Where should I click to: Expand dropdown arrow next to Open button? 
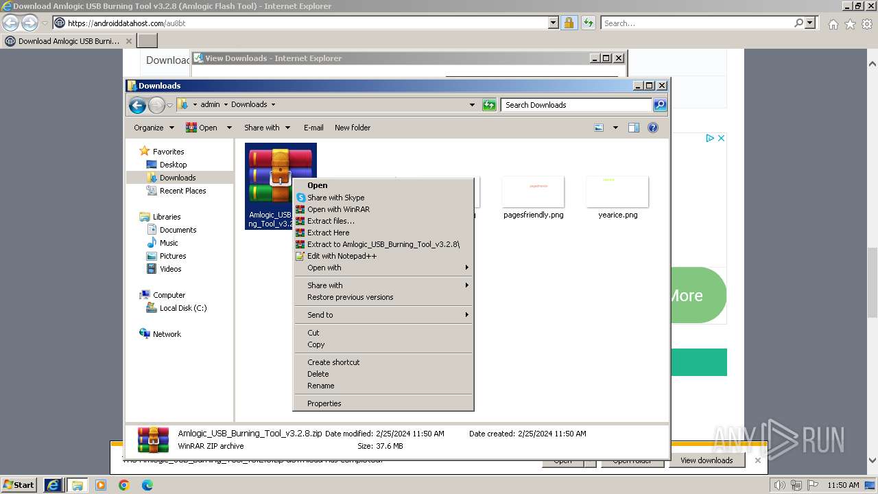click(229, 128)
